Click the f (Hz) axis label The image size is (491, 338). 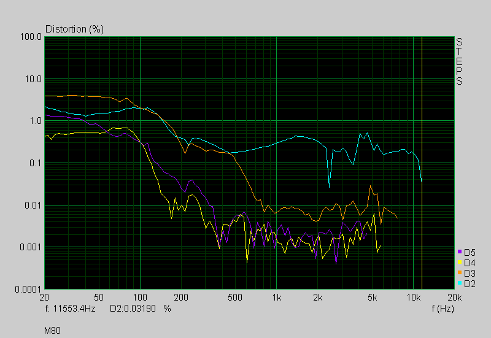pyautogui.click(x=443, y=309)
